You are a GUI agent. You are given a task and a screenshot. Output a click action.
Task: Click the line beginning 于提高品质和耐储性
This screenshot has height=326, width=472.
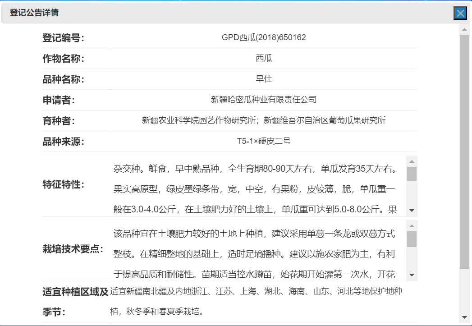pos(254,275)
